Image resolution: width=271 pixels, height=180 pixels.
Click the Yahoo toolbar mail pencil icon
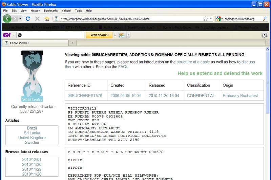tap(122, 35)
